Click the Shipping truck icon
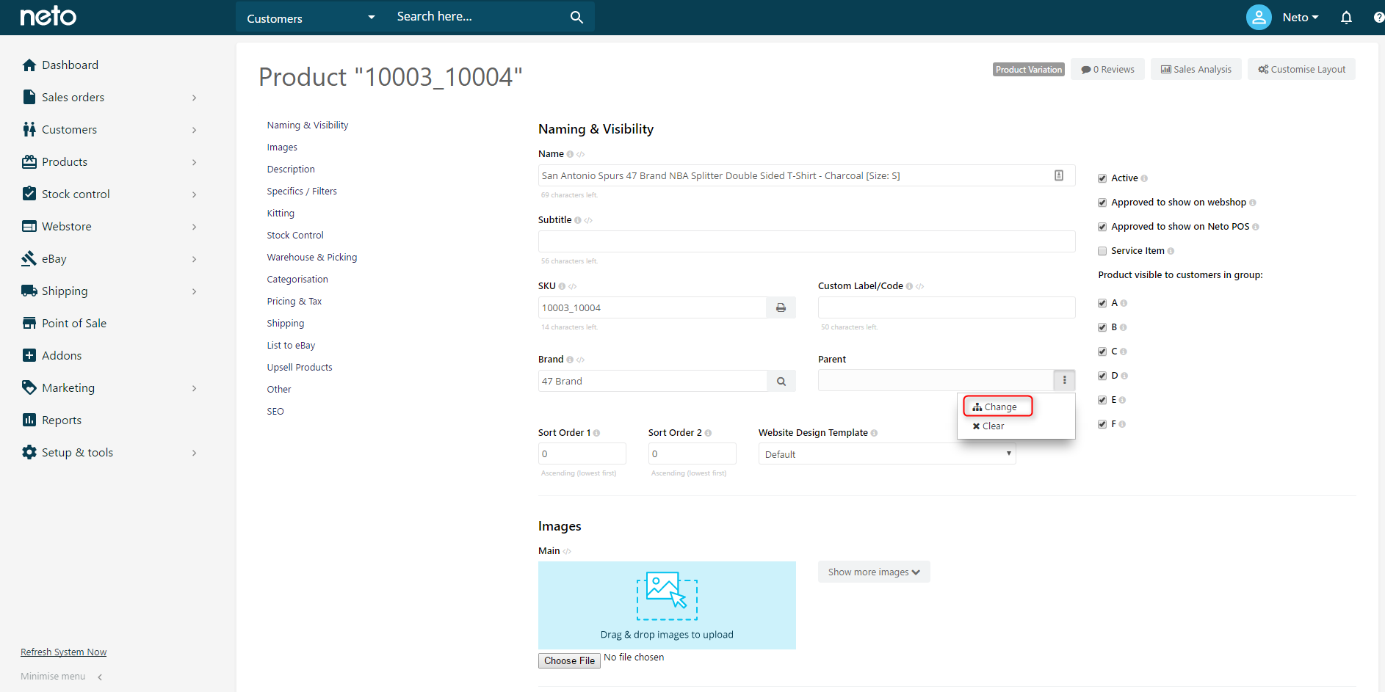This screenshot has width=1385, height=692. 29,291
